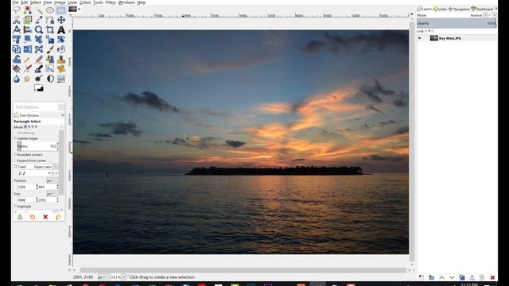Click the layer Opacity slider
This screenshot has width=509, height=286.
(x=457, y=23)
